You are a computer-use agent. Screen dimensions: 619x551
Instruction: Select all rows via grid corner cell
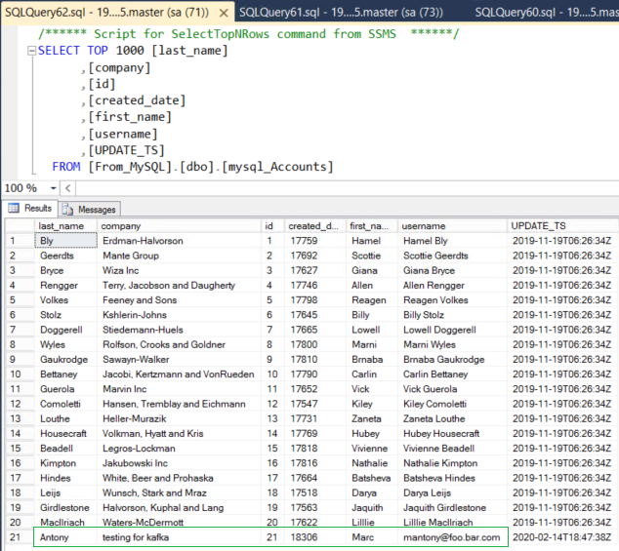[20, 226]
